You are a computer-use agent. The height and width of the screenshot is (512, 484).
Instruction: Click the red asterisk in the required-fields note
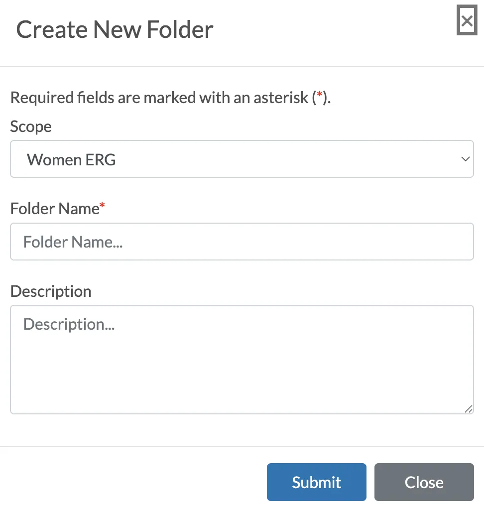(320, 95)
